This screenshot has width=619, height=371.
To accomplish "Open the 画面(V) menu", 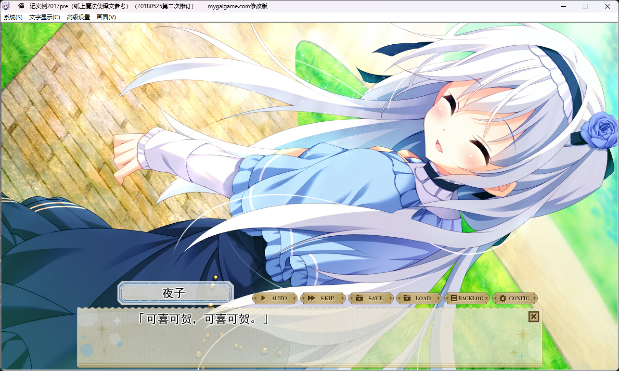I will pos(106,17).
